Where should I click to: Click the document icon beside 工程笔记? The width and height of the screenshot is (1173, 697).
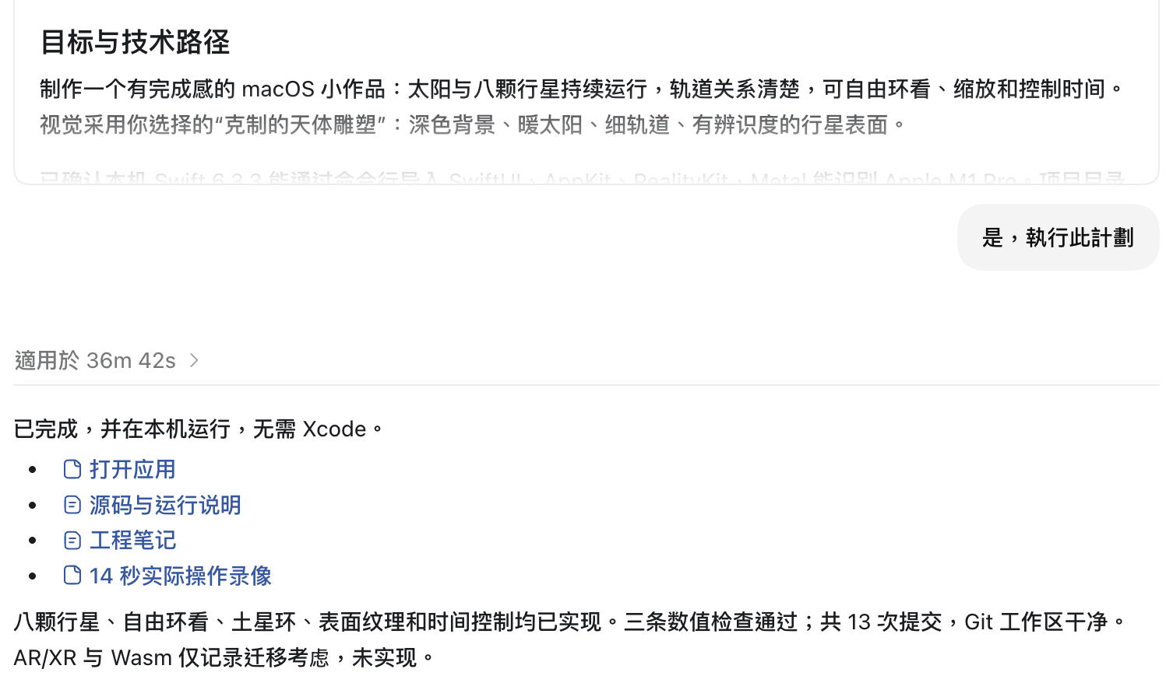click(72, 540)
